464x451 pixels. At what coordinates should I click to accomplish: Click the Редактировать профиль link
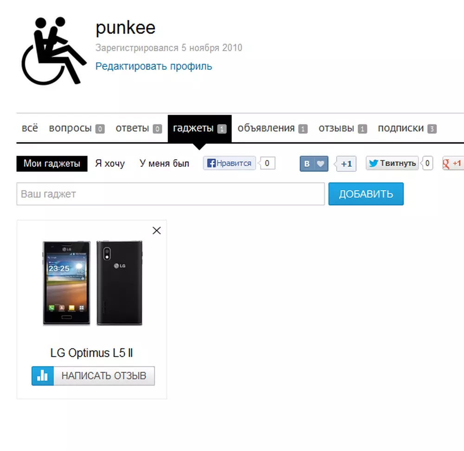(x=154, y=66)
